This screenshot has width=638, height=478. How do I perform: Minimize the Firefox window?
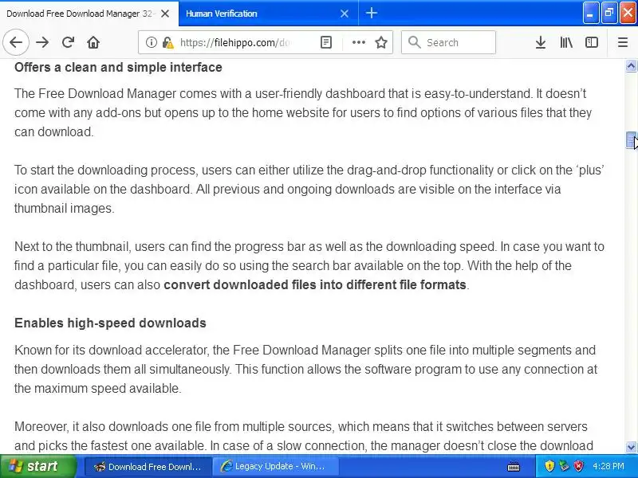tap(591, 14)
